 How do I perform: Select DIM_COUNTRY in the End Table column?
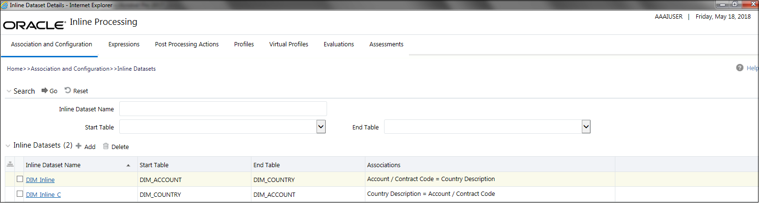tap(274, 180)
